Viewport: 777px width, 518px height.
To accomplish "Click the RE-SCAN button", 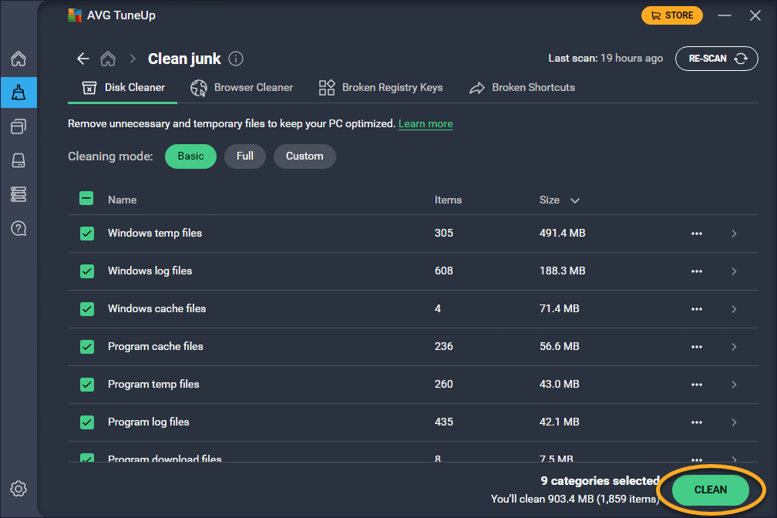I will pyautogui.click(x=716, y=59).
